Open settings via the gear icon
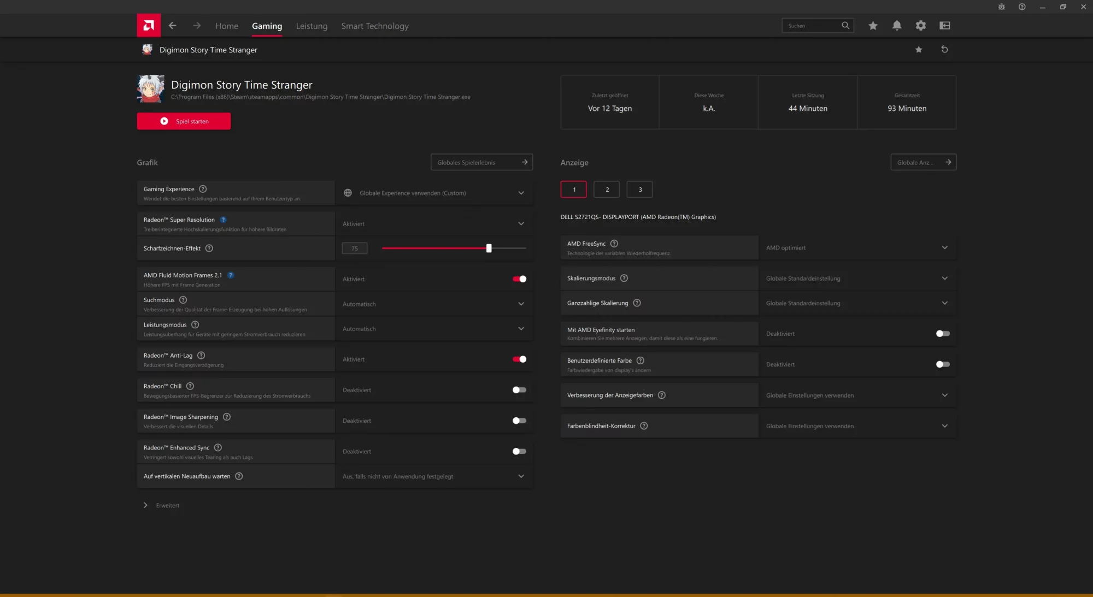The height and width of the screenshot is (597, 1093). click(921, 26)
